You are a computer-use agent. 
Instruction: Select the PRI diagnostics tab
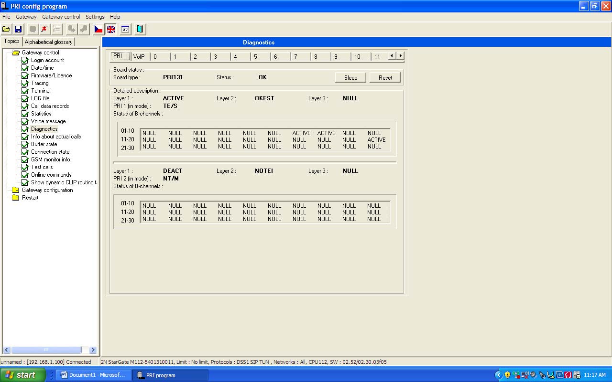120,56
